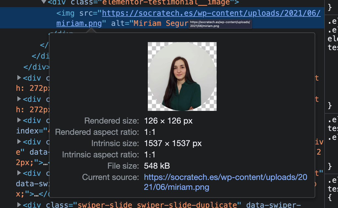Click the Current source: label
The image size is (338, 208).
pos(111,177)
